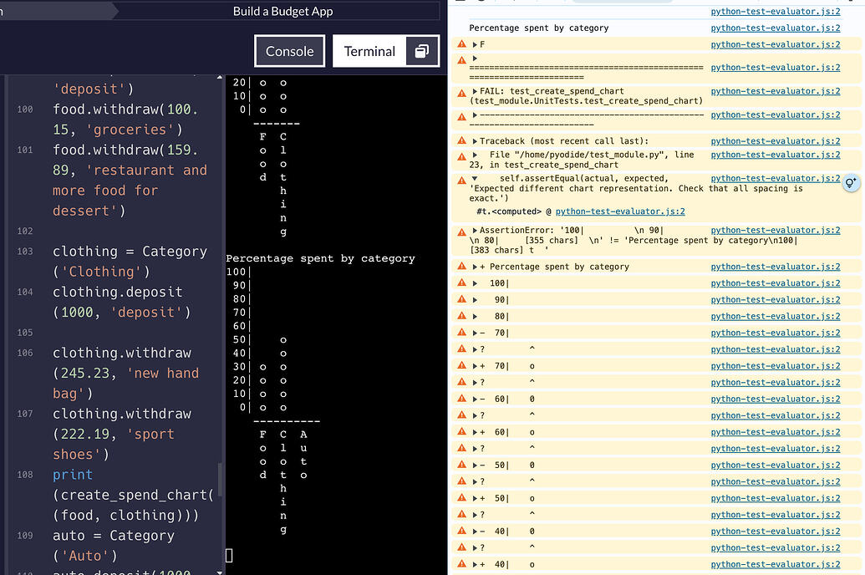Expand the "- 40|" diff row

[475, 532]
